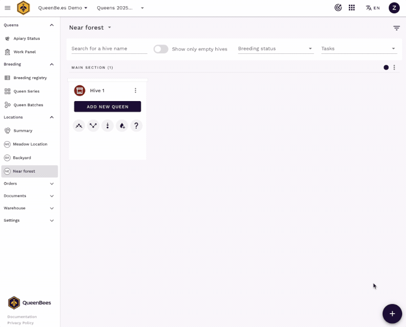Toggle Show only empty hives switch

[x=161, y=49]
